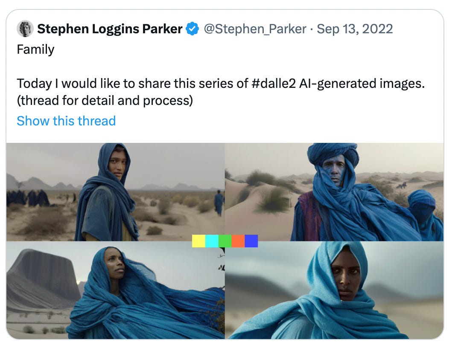Click the word Family in the tweet
Viewport: 455px width, 348px height.
[x=35, y=49]
